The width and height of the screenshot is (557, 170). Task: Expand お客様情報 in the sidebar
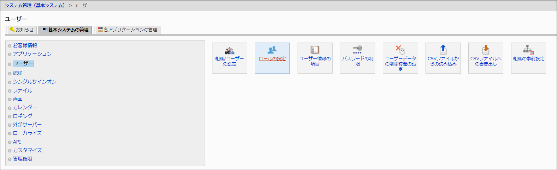(x=25, y=45)
